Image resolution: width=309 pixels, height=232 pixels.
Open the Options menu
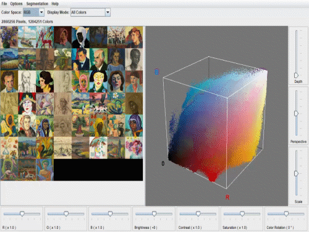coord(16,4)
